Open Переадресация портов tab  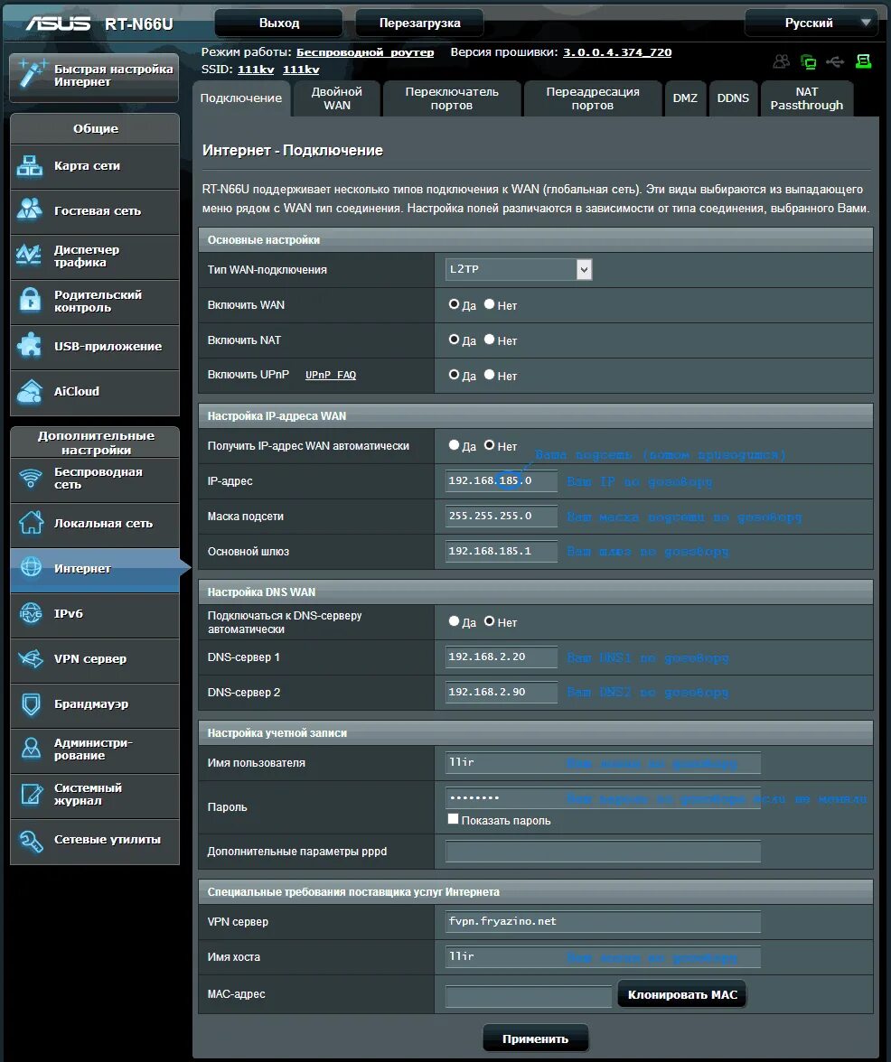(x=592, y=98)
